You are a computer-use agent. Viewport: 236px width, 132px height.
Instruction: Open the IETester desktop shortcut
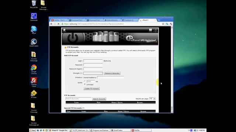coord(34,94)
